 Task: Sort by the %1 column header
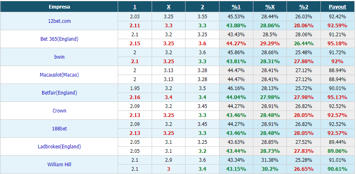coord(236,7)
